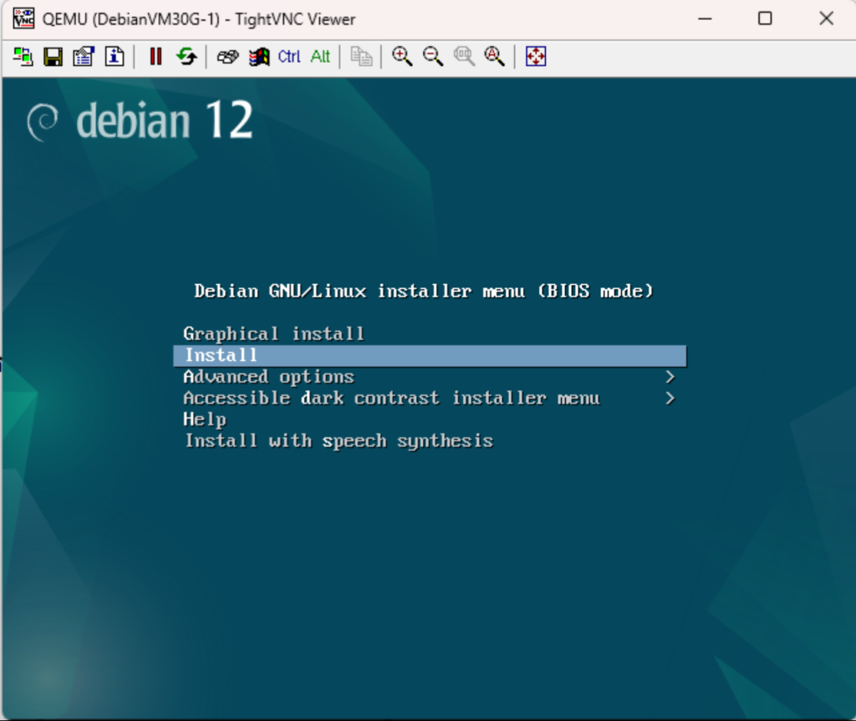The image size is (856, 721).
Task: Open the Connection options icon
Action: point(83,56)
